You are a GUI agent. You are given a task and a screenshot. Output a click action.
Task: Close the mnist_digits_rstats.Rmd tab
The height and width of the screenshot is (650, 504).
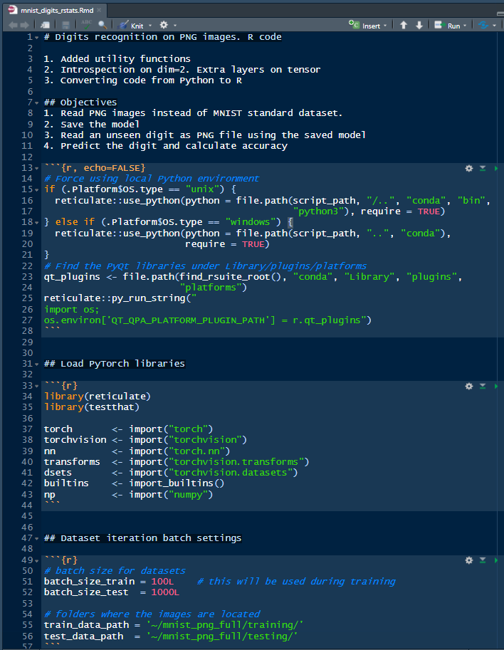point(99,9)
